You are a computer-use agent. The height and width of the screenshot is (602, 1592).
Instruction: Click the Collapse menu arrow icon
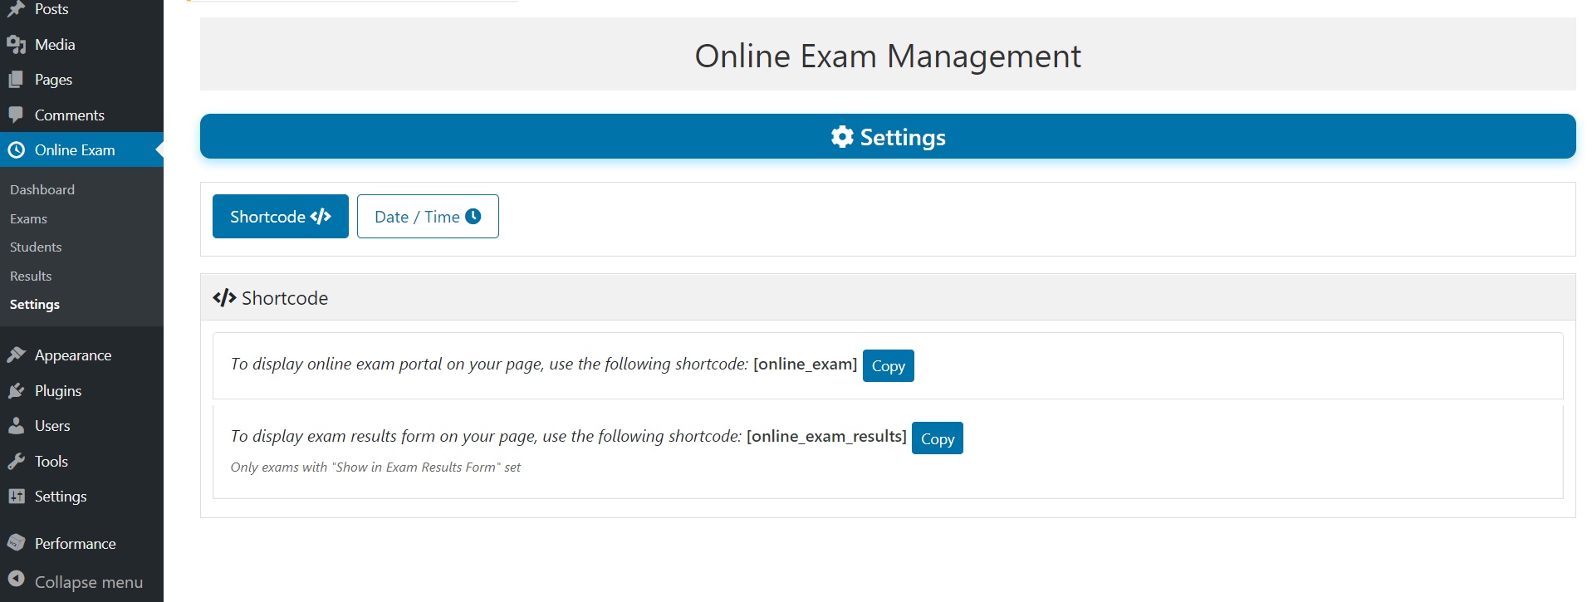16,580
